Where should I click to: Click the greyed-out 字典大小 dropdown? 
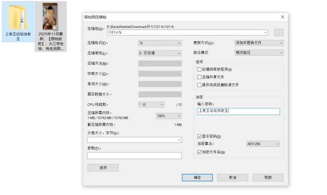[x=160, y=74]
